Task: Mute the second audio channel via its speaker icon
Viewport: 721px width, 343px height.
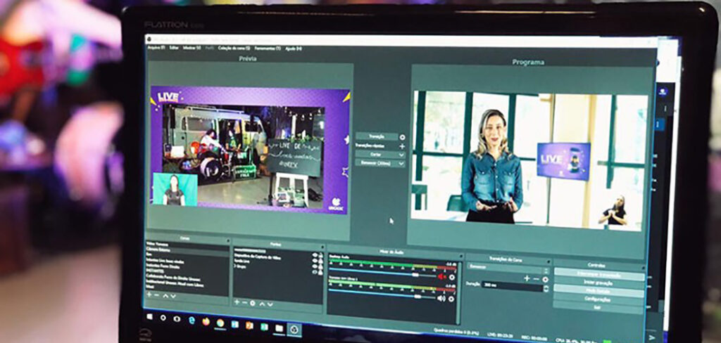Action: click(441, 298)
